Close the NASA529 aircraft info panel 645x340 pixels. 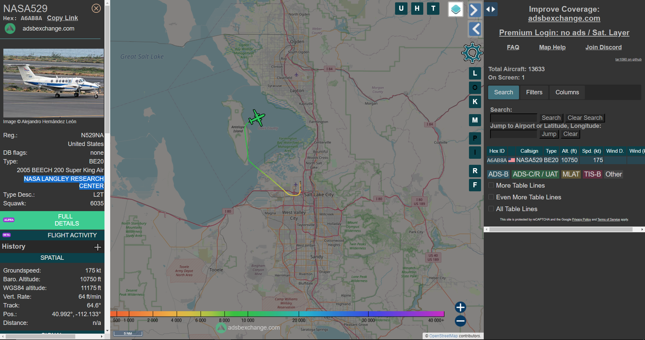click(96, 8)
